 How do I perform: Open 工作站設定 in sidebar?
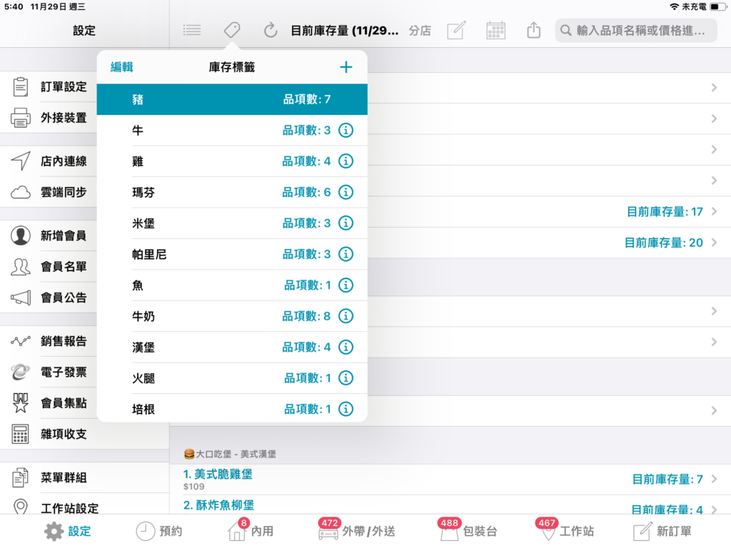tap(85, 506)
